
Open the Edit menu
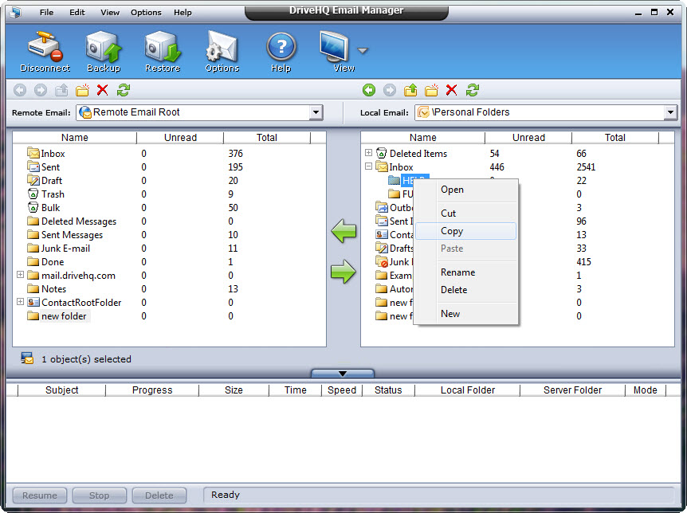(77, 12)
